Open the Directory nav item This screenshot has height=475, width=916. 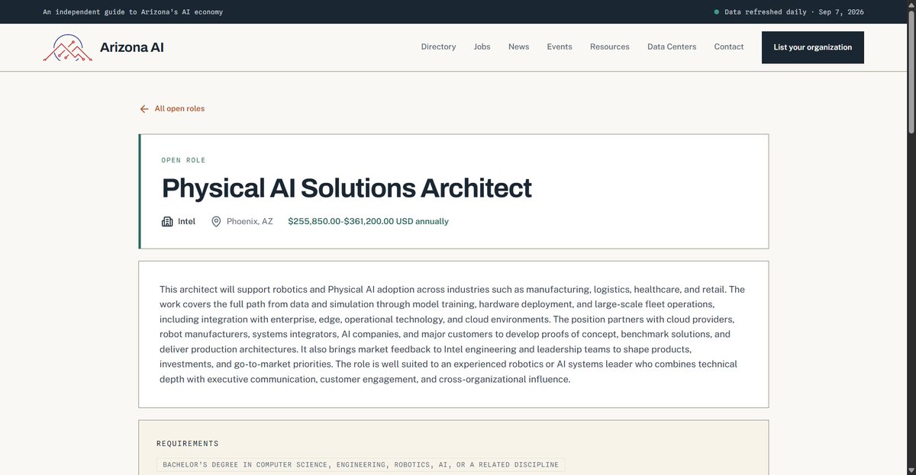pos(438,47)
